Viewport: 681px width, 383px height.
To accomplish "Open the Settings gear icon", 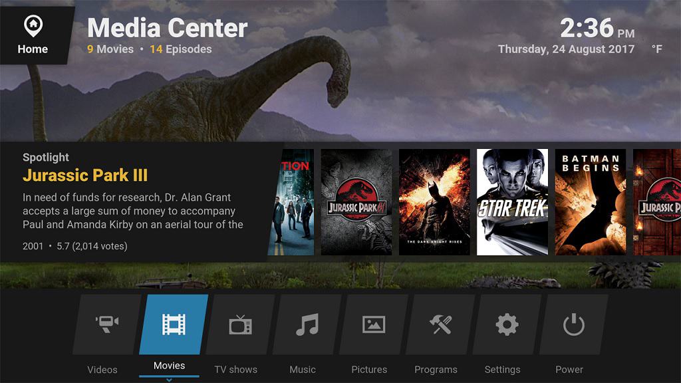I will [507, 325].
